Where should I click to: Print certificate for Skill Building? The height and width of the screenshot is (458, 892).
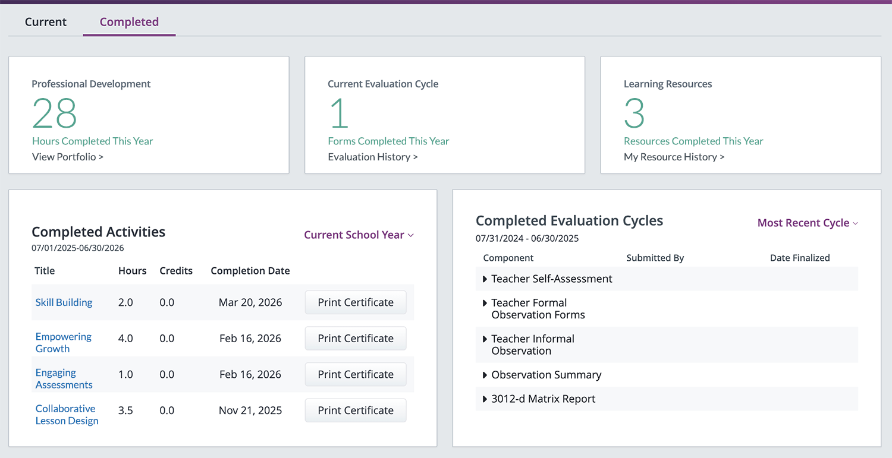click(355, 302)
